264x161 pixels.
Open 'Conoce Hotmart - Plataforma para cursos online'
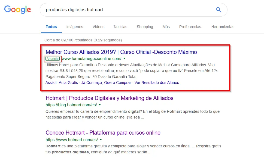tap(103, 133)
